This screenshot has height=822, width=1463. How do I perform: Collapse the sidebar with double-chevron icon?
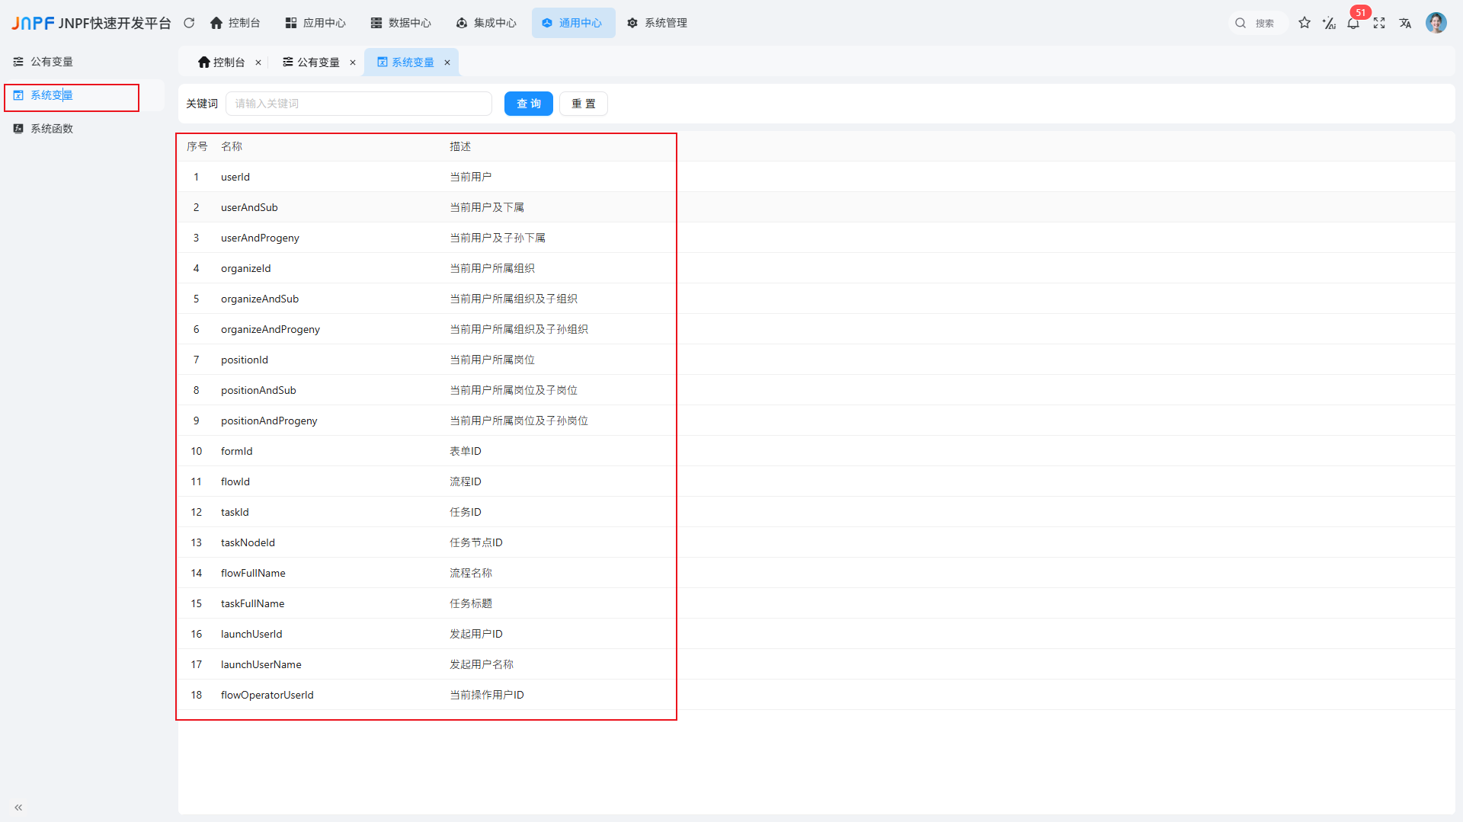coord(18,807)
